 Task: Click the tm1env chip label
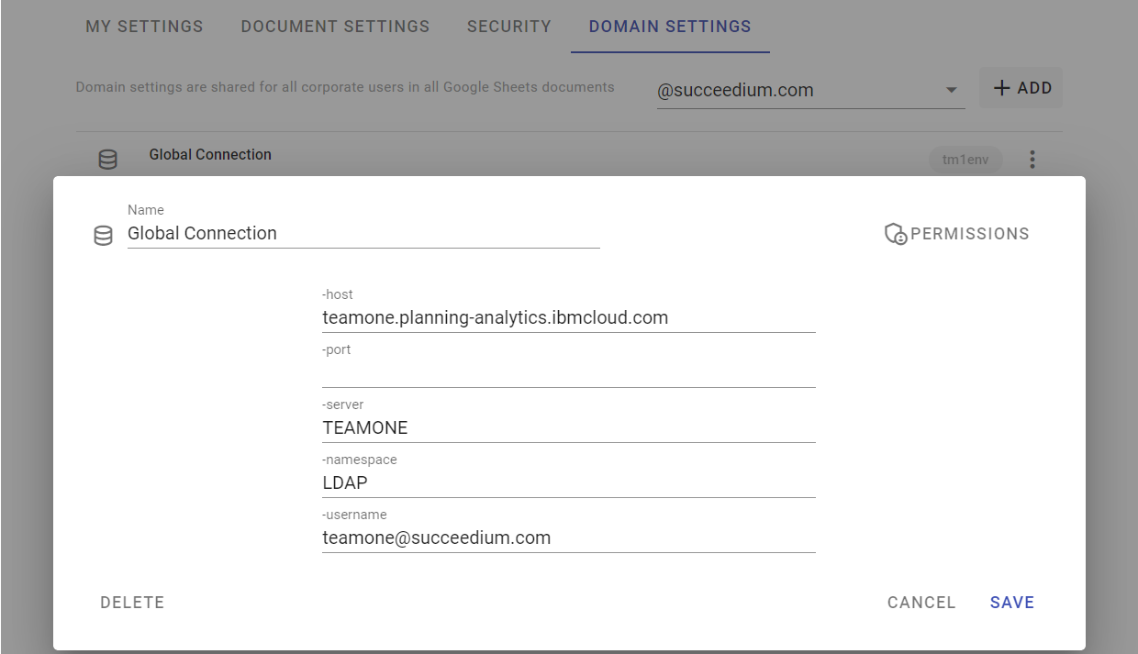[965, 160]
